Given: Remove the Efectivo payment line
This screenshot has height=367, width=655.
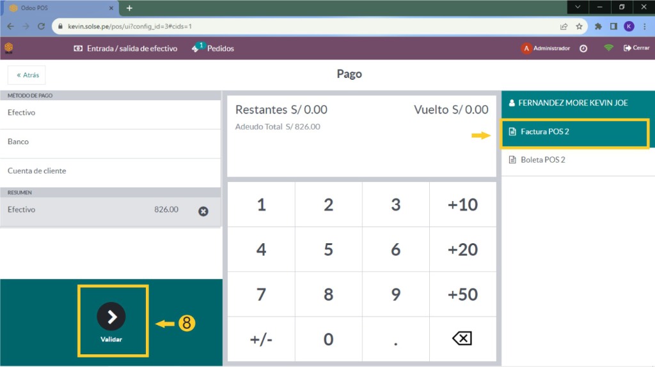Looking at the screenshot, I should (203, 211).
